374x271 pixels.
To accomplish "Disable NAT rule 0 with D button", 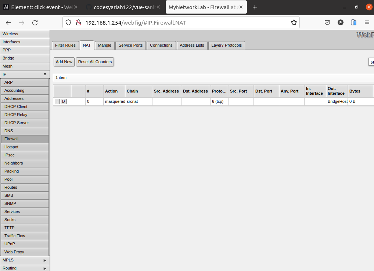I will point(64,102).
